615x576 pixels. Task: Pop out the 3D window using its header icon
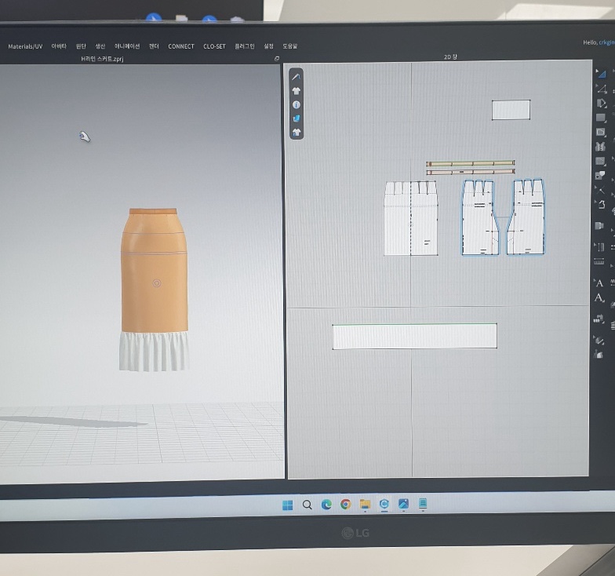(x=276, y=59)
